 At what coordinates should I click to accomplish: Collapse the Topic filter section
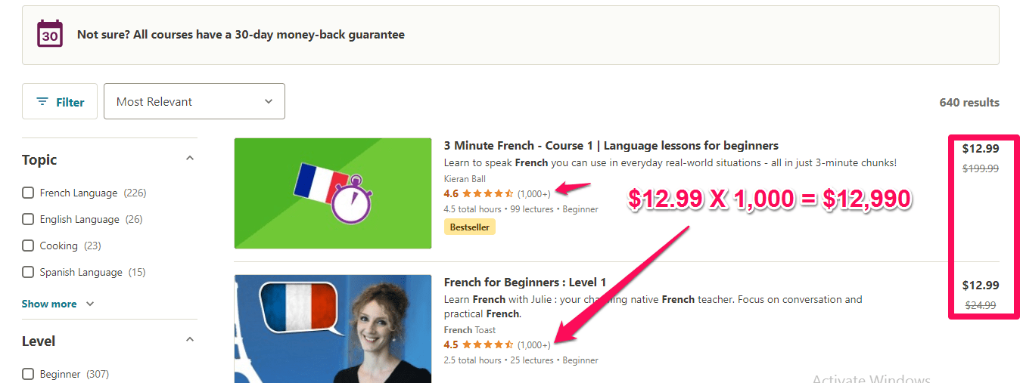190,159
